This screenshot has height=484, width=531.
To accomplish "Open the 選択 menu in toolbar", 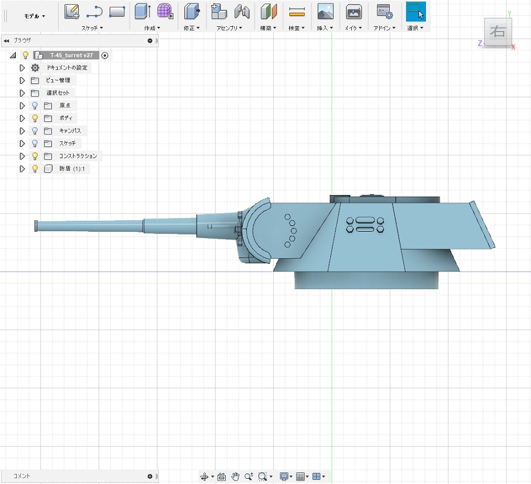I will click(x=415, y=27).
